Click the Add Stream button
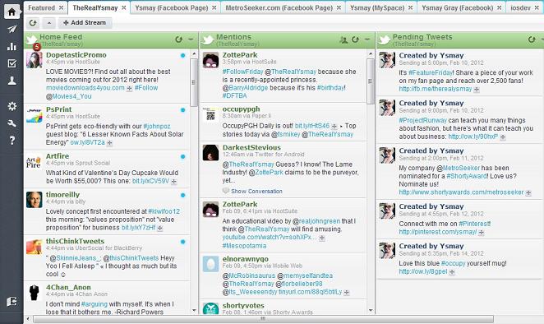This screenshot has width=544, height=324. (x=85, y=22)
